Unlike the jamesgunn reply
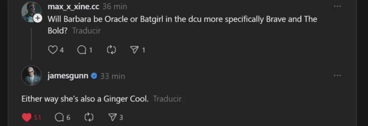368x126 pixels. [x=27, y=117]
